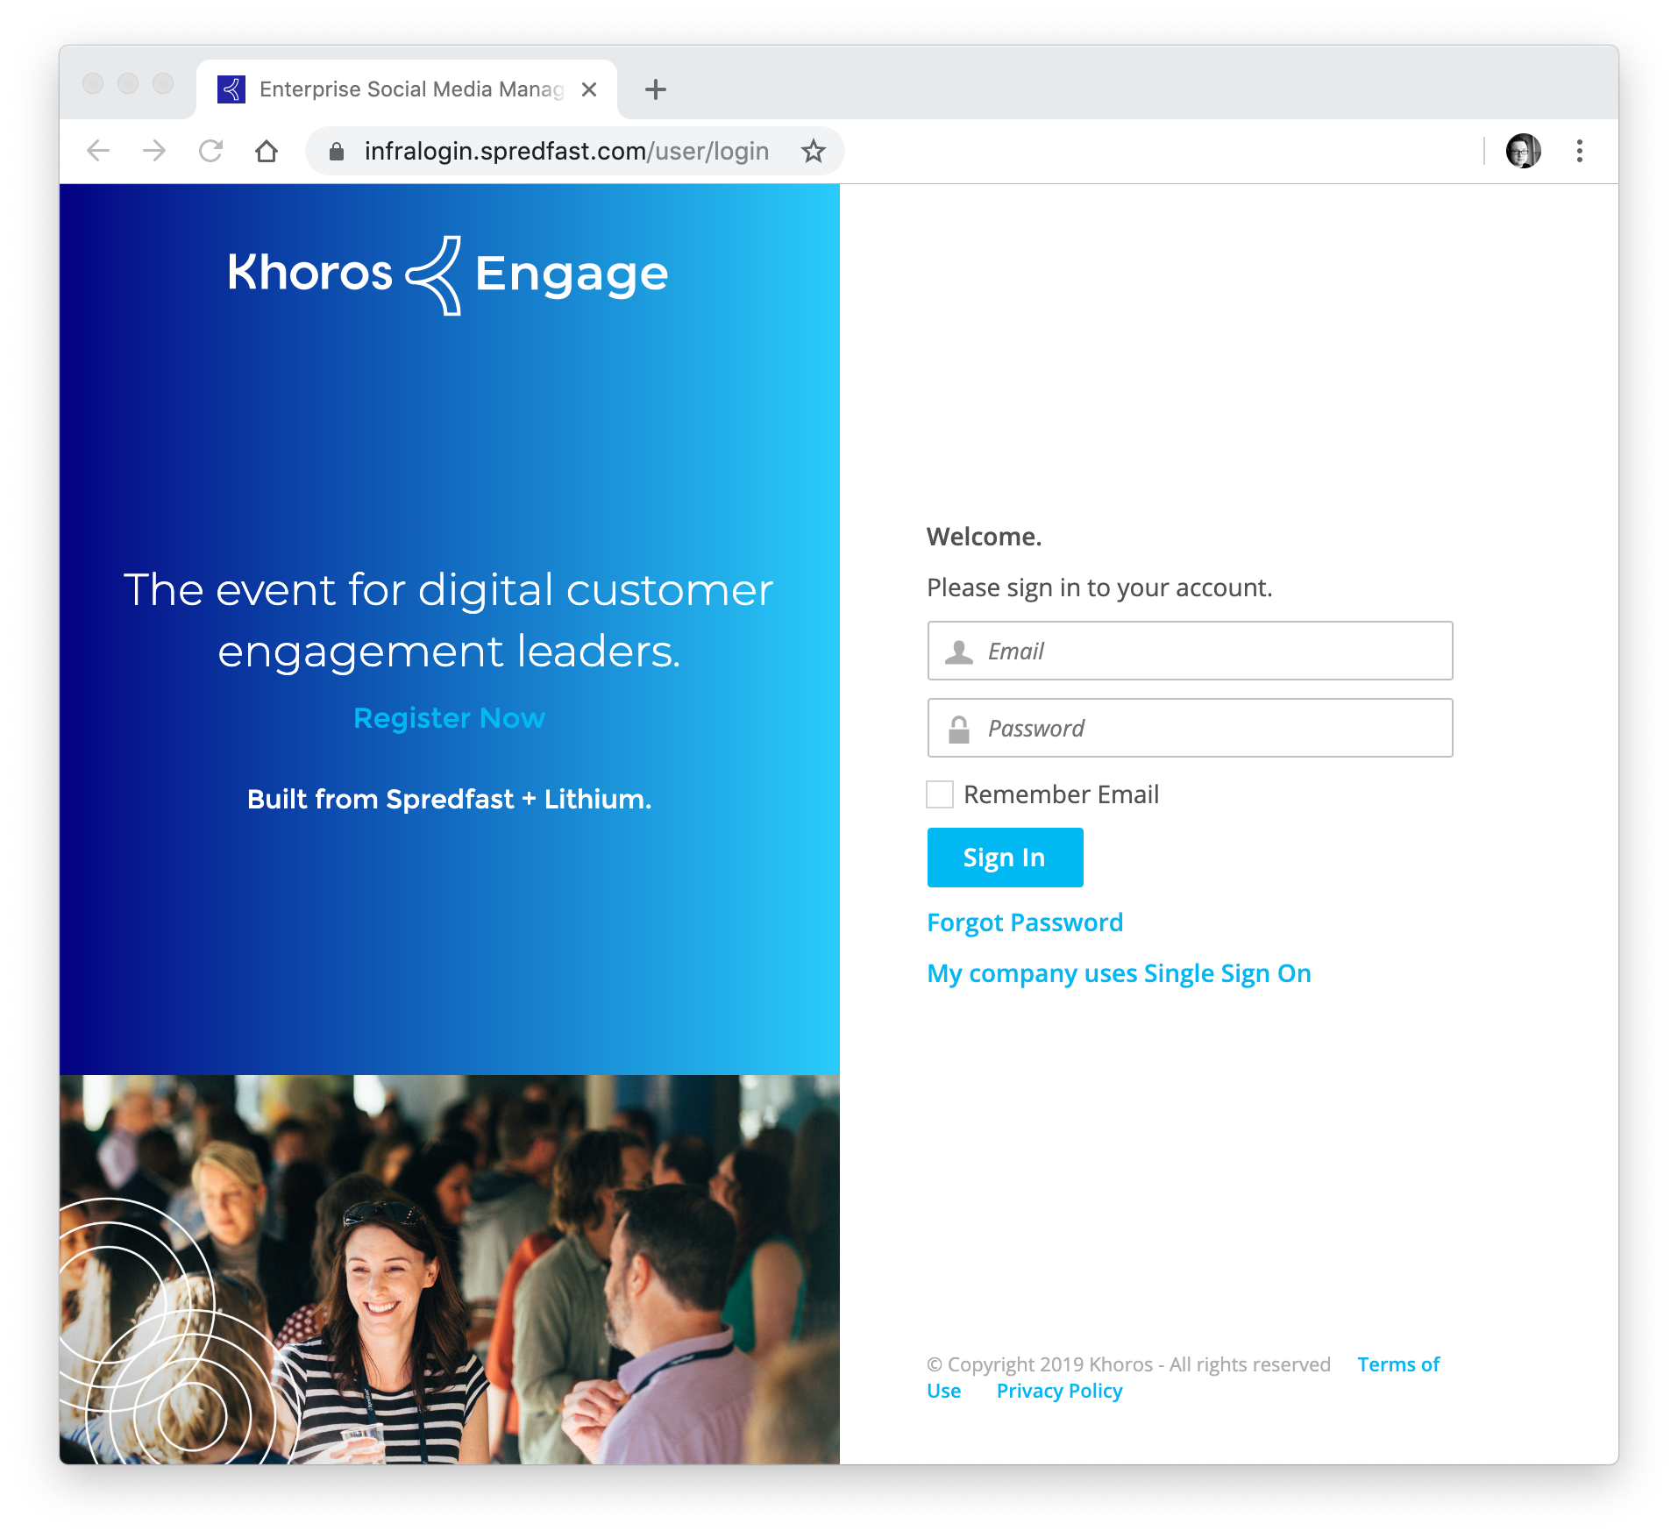The image size is (1678, 1538).
Task: Open Chrome three-dot menu
Action: pos(1580,151)
